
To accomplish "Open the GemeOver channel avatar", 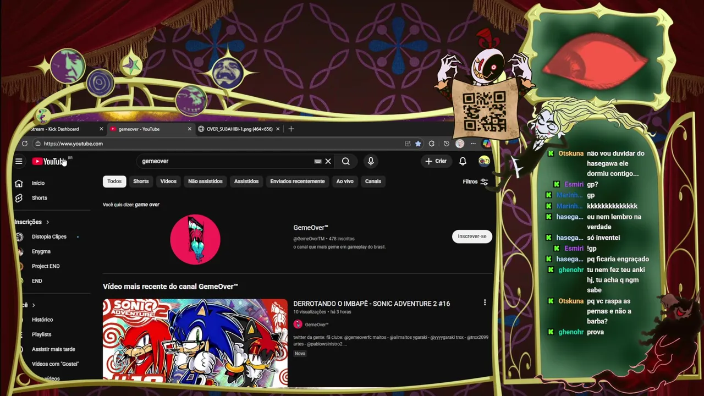I will click(x=195, y=239).
